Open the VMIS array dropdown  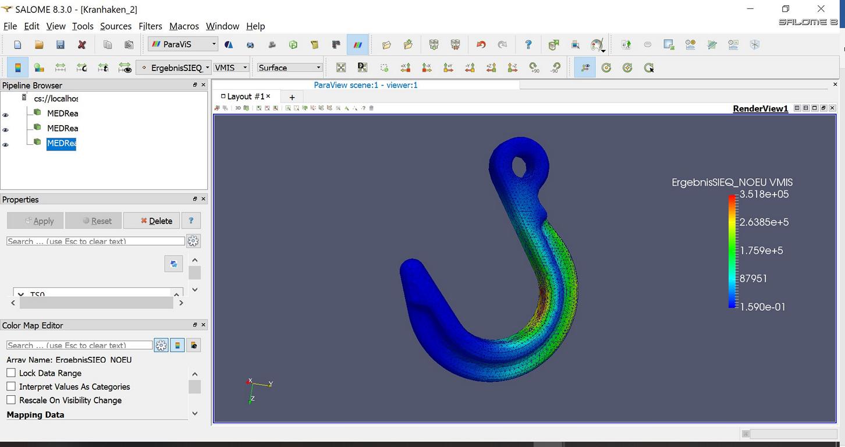point(231,68)
